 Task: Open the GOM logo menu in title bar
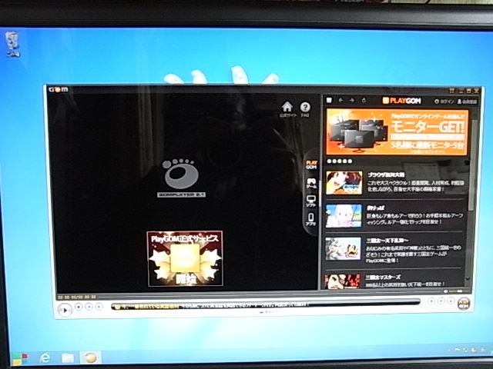point(59,90)
